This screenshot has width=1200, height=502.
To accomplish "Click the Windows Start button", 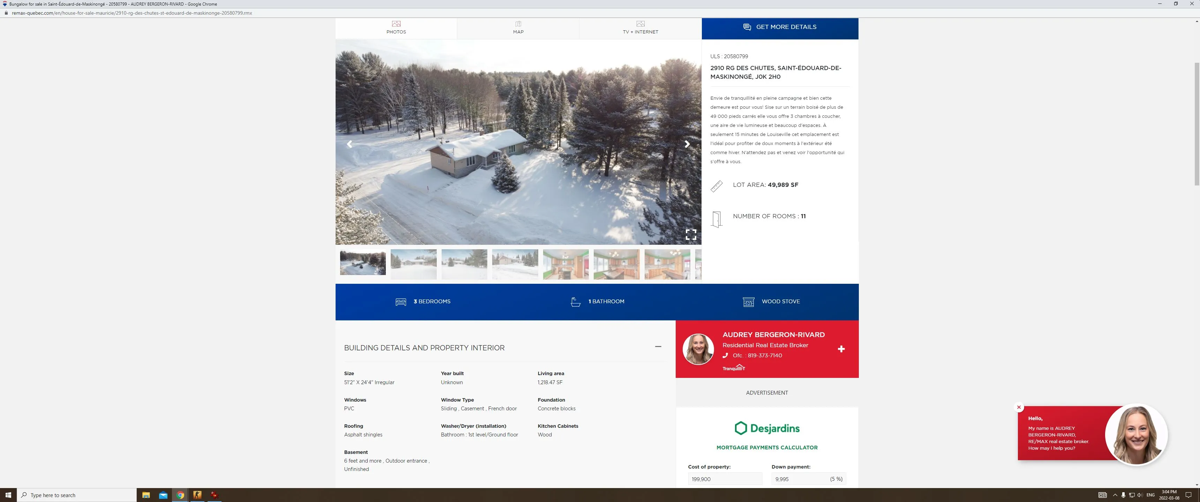I will [x=8, y=495].
